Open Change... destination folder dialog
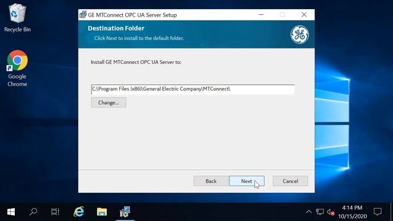Screen dimensions: 393x221 (109, 103)
